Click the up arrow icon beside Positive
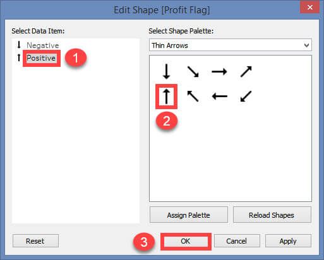 pyautogui.click(x=19, y=57)
